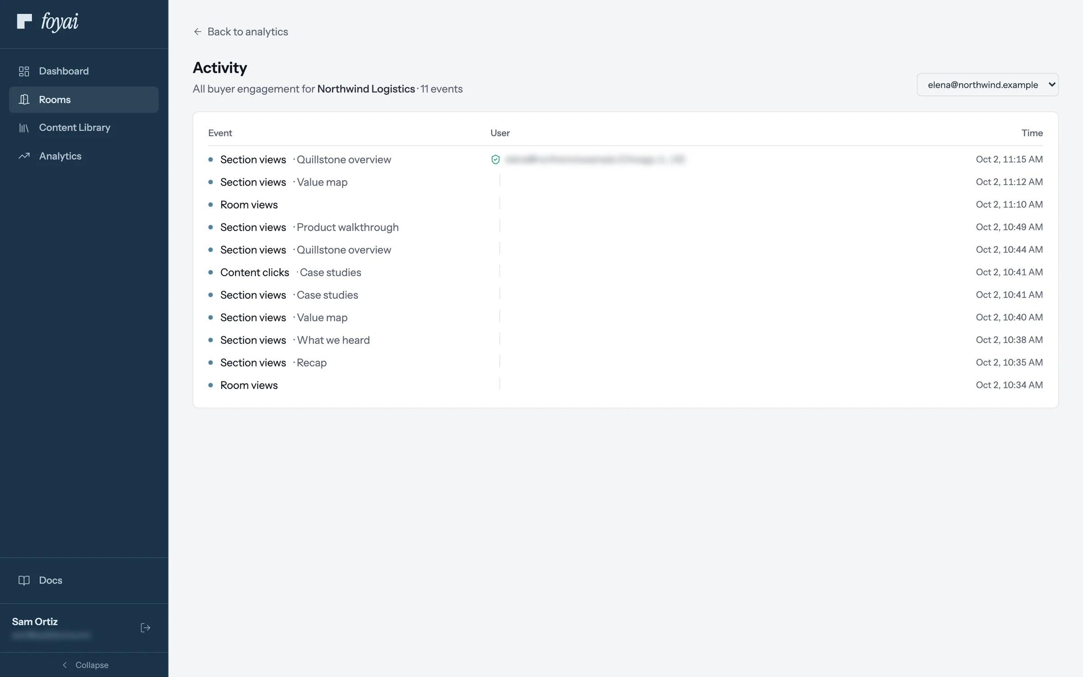Click the Docs open-book icon

(24, 580)
